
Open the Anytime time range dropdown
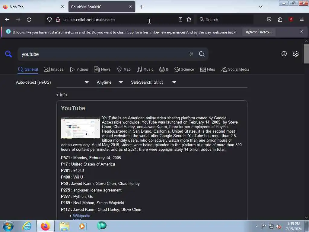110,82
